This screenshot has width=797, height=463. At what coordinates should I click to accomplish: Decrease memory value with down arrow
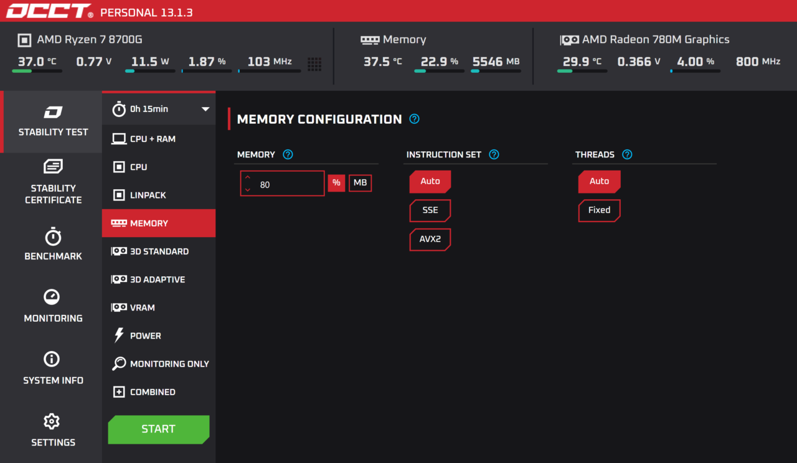point(248,189)
